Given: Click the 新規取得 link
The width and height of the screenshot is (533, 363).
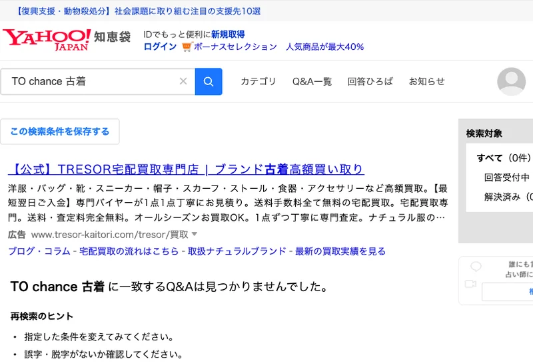Looking at the screenshot, I should (x=228, y=35).
